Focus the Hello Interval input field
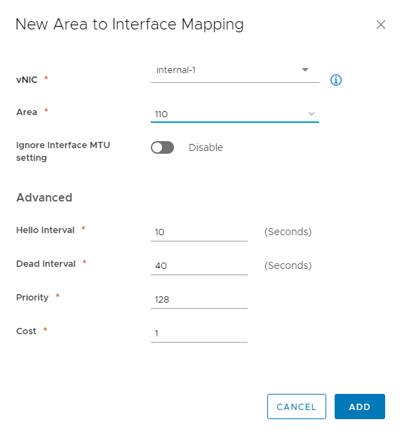This screenshot has width=402, height=436. [x=199, y=232]
